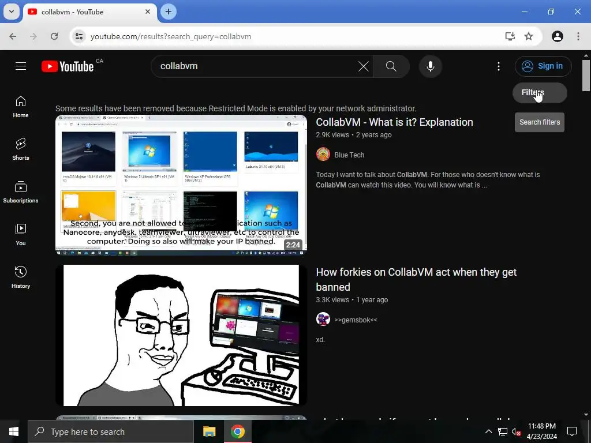
Task: Open Subscriptions in the sidebar
Action: (x=21, y=192)
